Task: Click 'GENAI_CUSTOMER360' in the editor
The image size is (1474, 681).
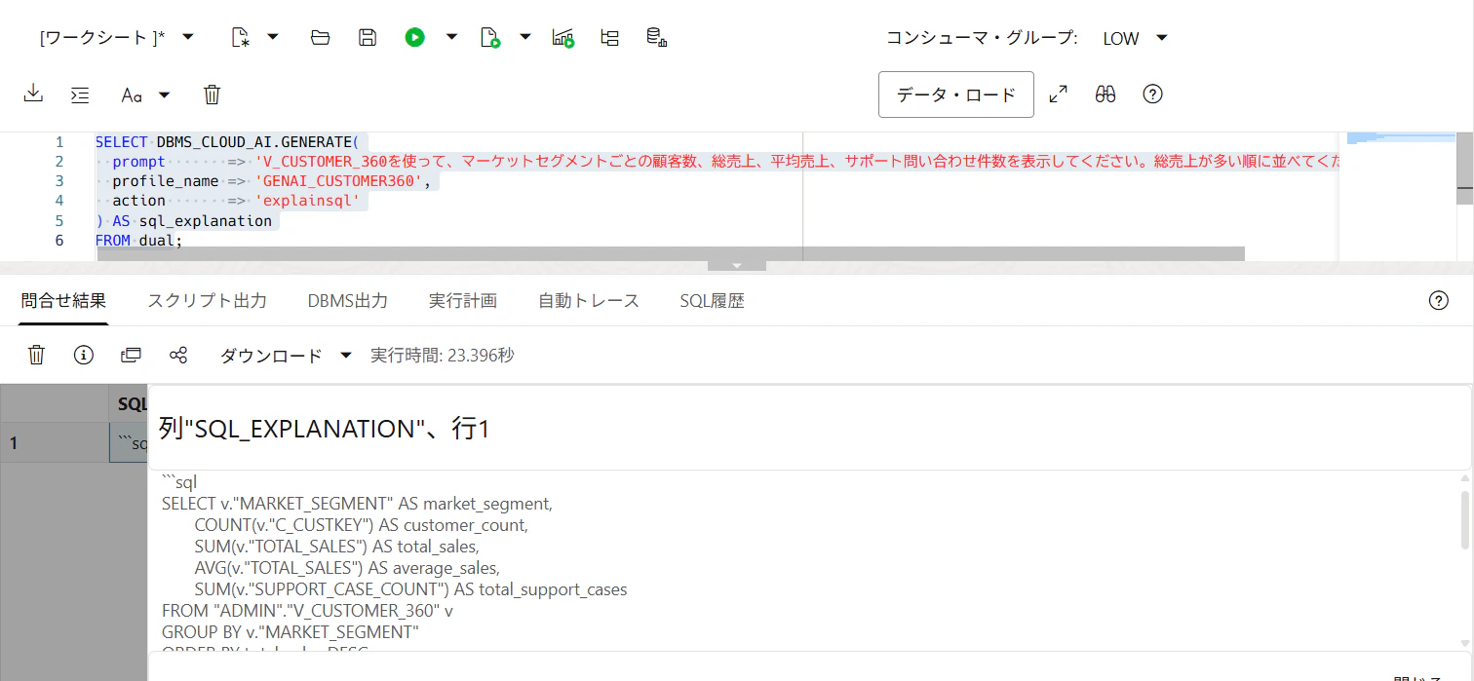Action: (x=338, y=181)
